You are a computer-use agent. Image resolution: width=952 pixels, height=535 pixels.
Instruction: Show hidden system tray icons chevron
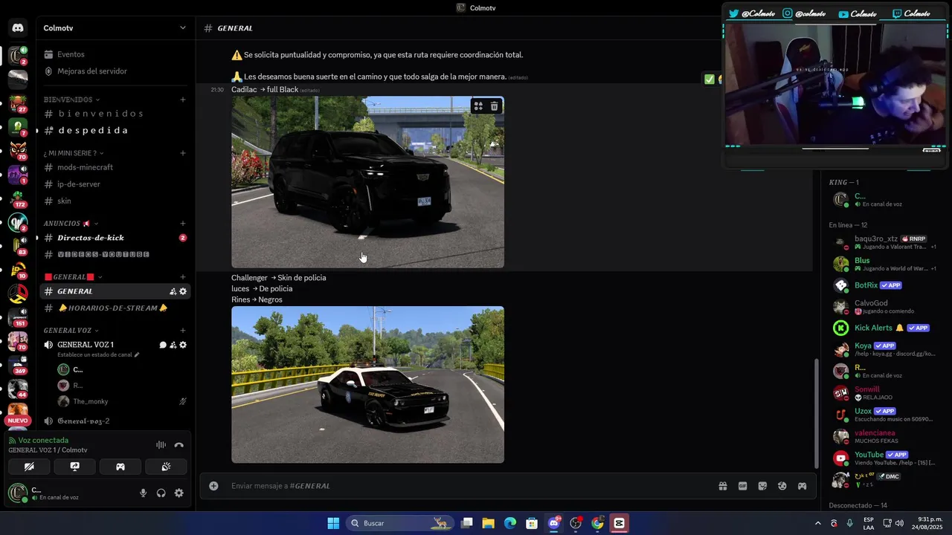click(818, 523)
